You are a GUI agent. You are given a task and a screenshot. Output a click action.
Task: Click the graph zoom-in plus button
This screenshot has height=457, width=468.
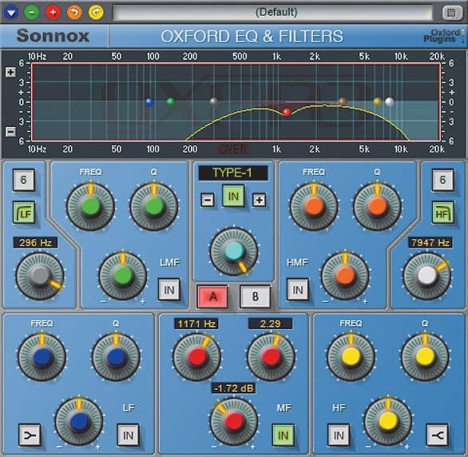pyautogui.click(x=10, y=72)
